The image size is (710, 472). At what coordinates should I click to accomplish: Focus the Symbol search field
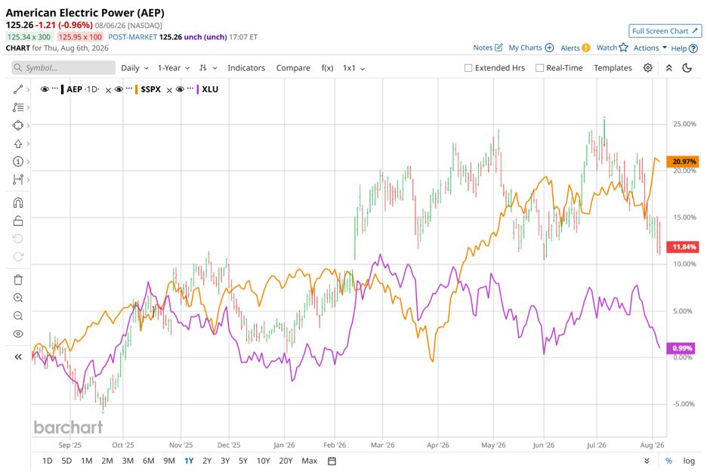pos(63,68)
